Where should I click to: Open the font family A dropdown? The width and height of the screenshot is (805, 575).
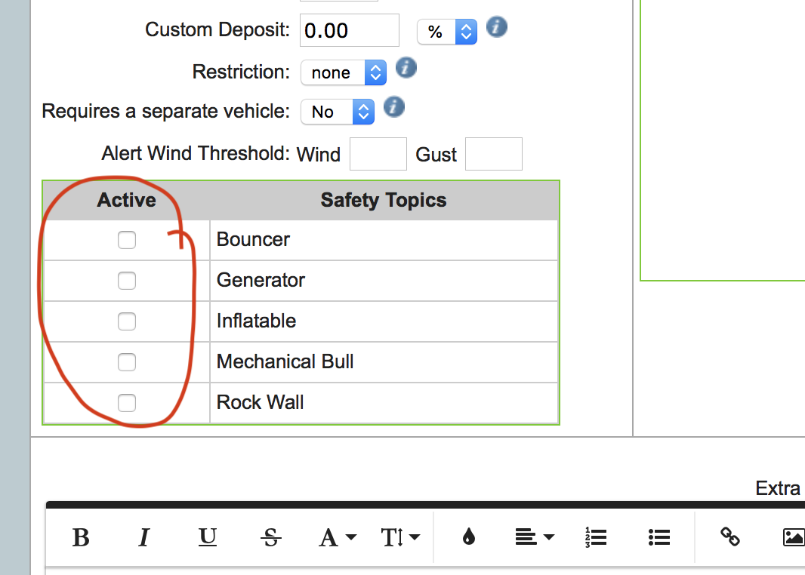[x=338, y=537]
